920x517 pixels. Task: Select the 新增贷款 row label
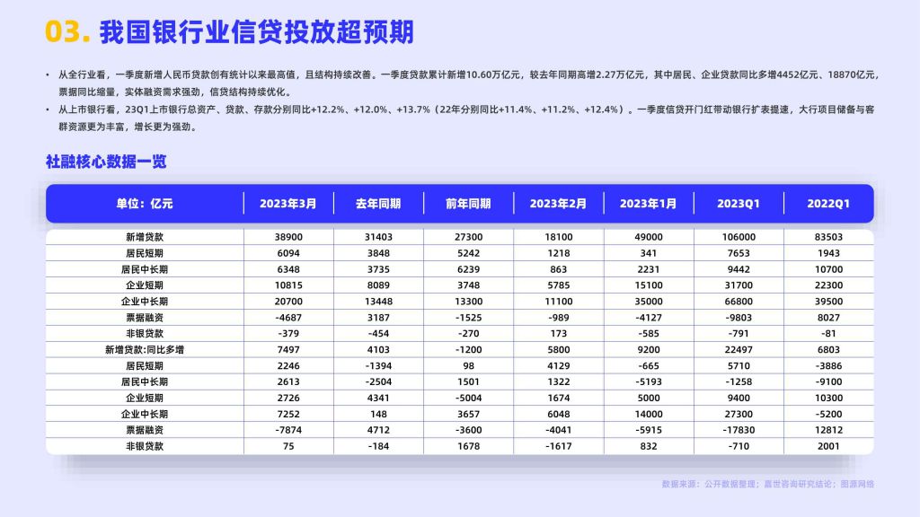[145, 237]
